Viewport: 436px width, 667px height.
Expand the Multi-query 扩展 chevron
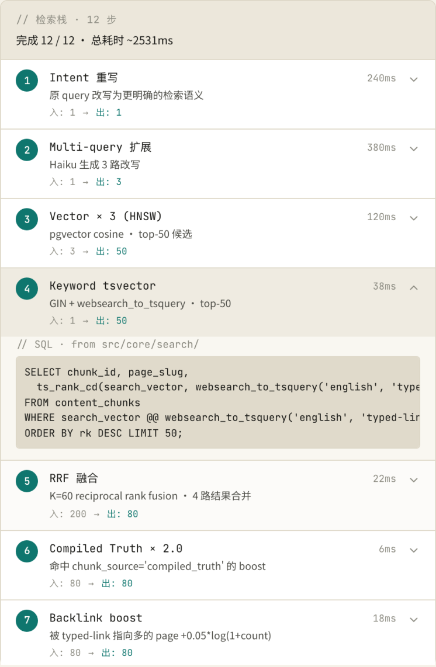coord(413,148)
